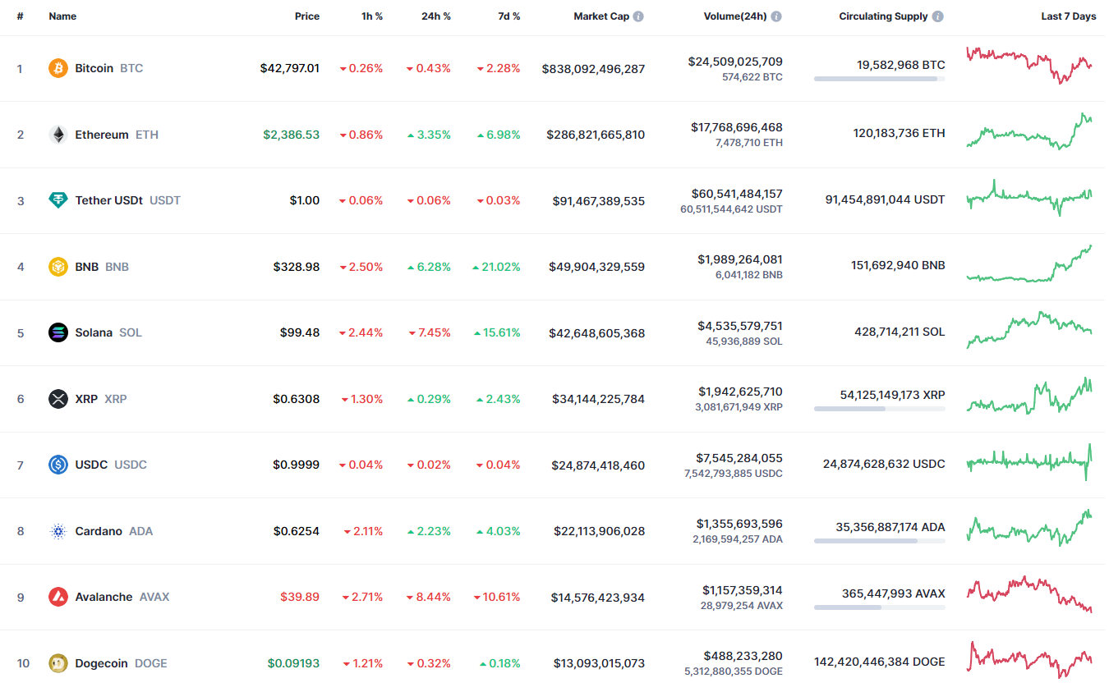Viewport: 1109px width, 692px height.
Task: Click the Tether USDt logo icon
Action: [58, 200]
